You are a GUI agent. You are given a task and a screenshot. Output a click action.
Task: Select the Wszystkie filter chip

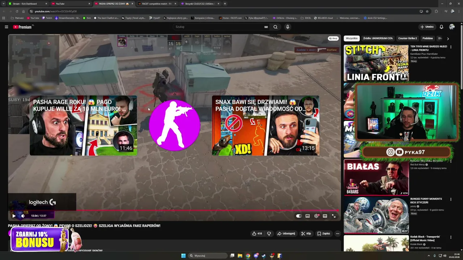click(352, 38)
